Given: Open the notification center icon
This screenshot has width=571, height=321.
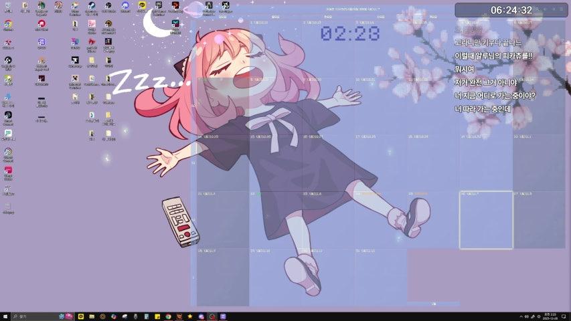Looking at the screenshot, I should coord(564,316).
